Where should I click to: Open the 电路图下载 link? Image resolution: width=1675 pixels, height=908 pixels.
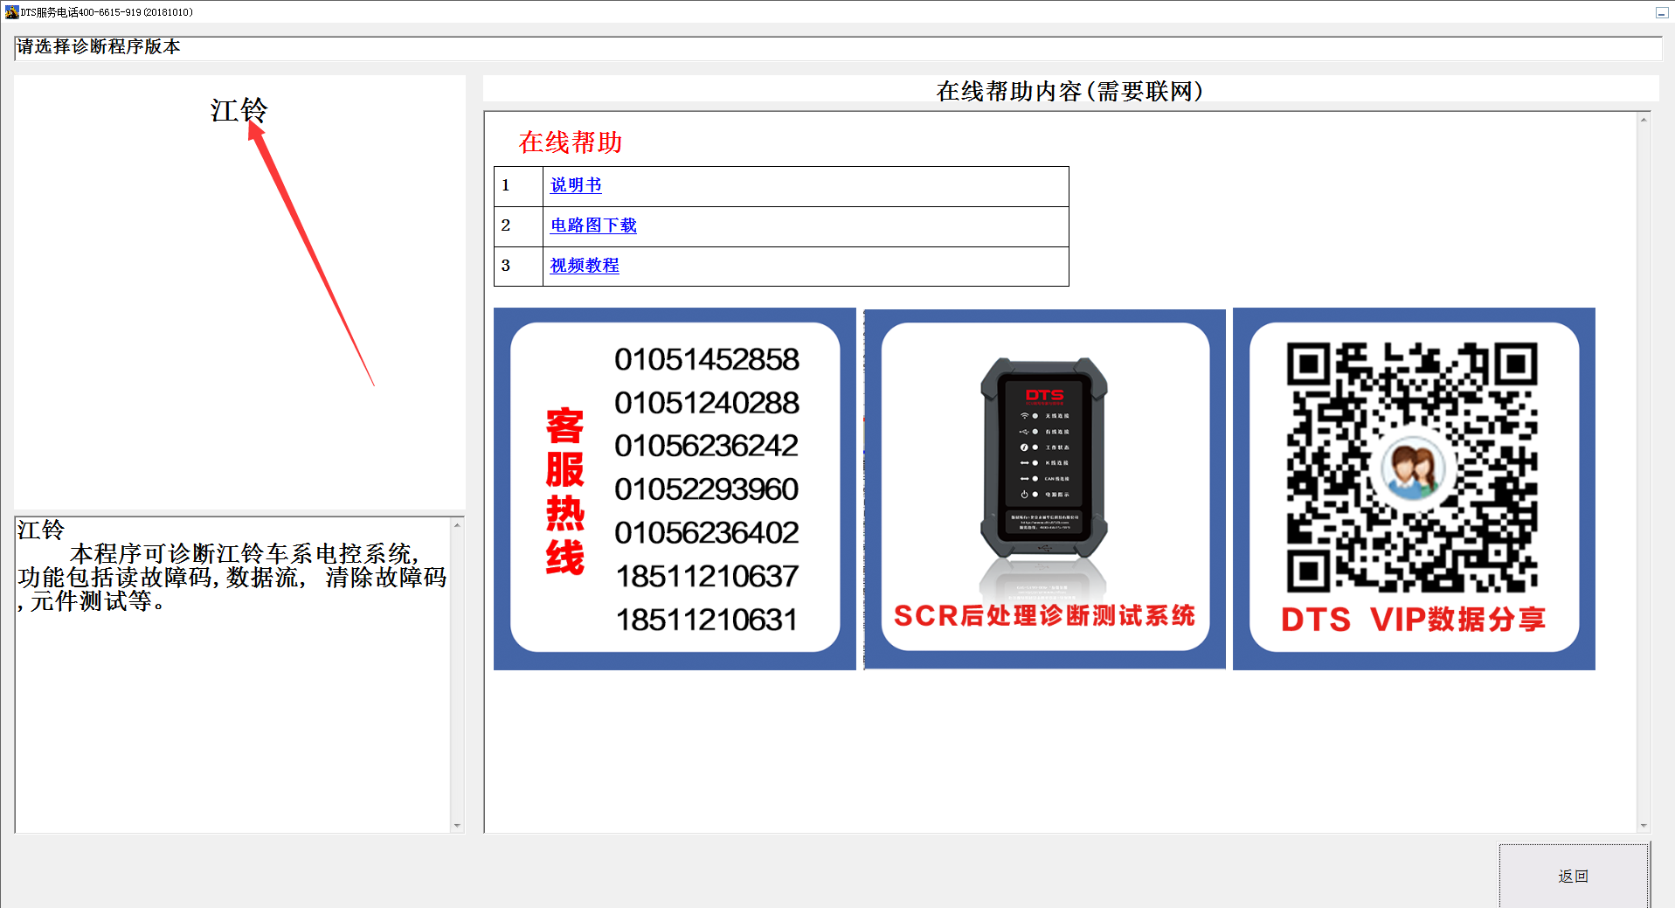coord(593,225)
